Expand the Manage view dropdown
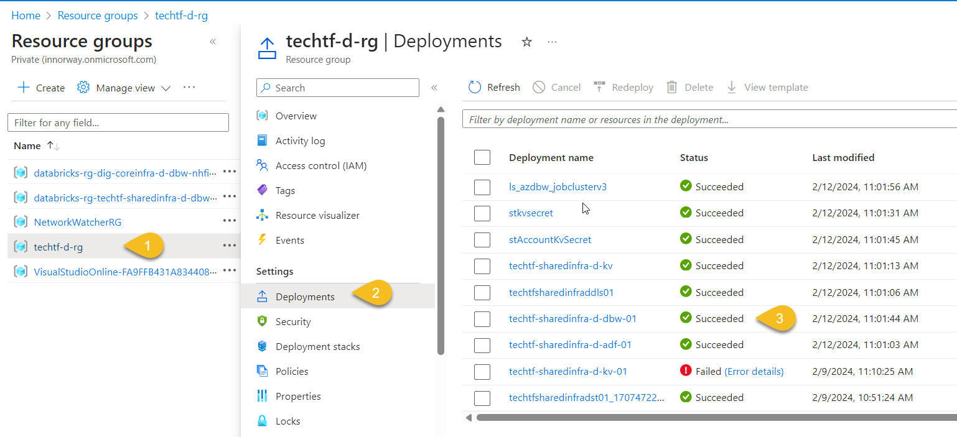957x437 pixels. click(166, 88)
